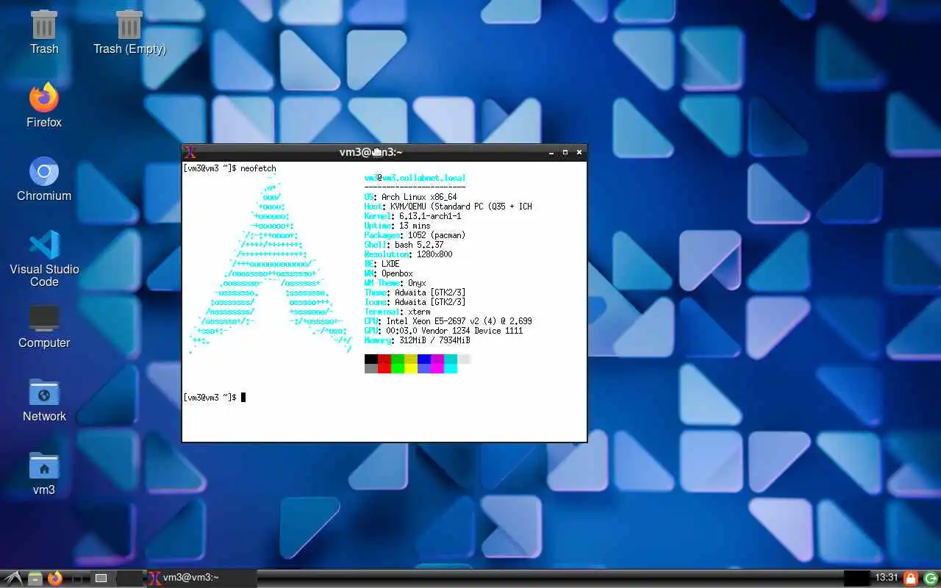941x588 pixels.
Task: Click the "Resolution: 1280x800" line
Action: (408, 254)
